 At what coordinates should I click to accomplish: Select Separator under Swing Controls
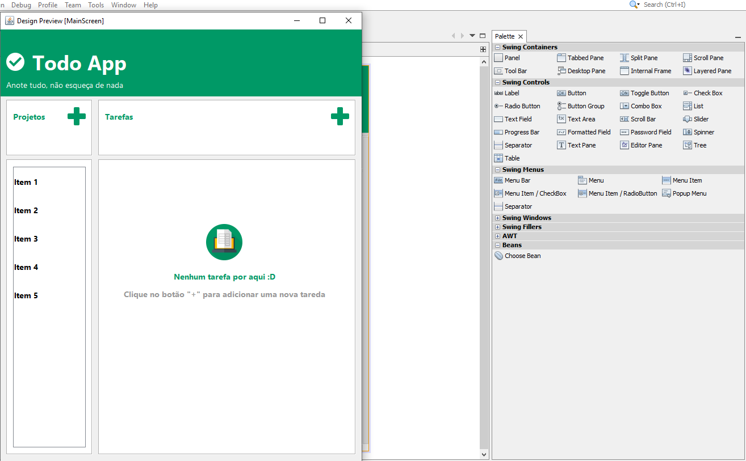[x=513, y=145]
